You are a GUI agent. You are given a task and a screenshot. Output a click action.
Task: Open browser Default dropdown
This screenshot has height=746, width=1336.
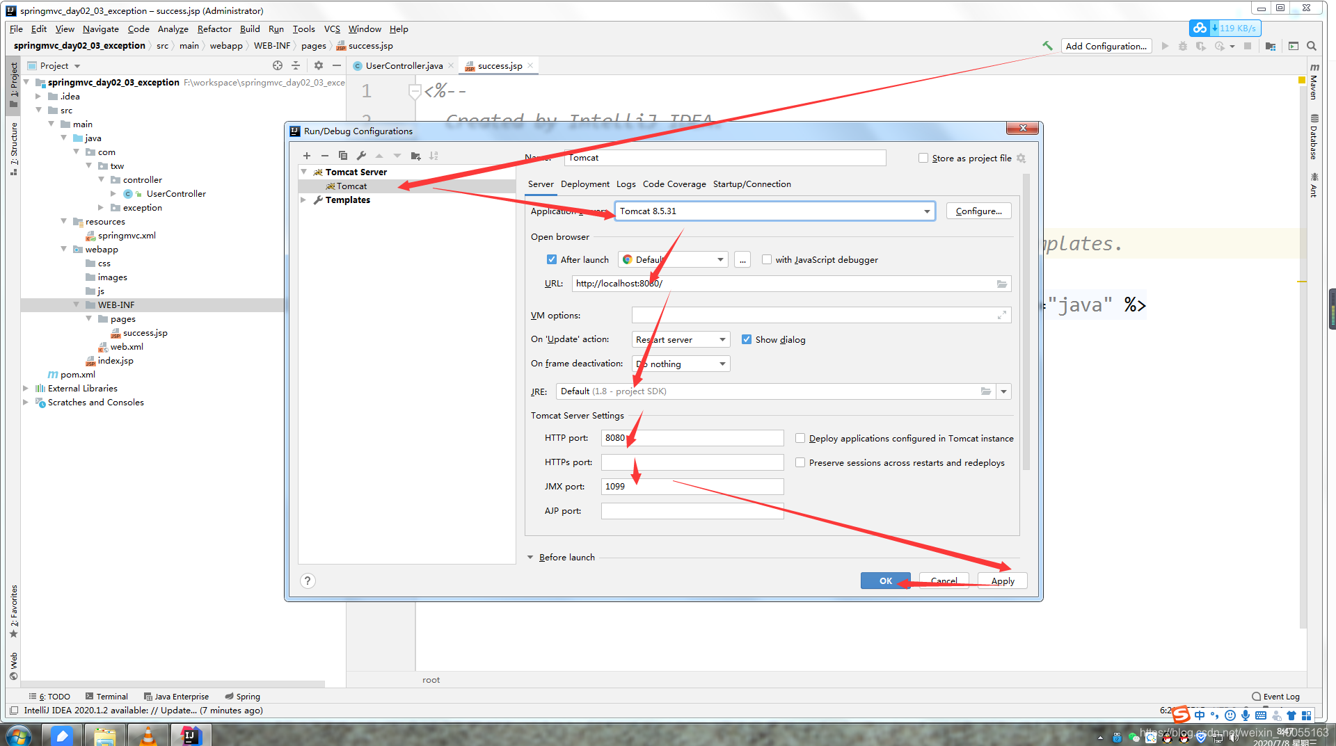click(x=673, y=260)
